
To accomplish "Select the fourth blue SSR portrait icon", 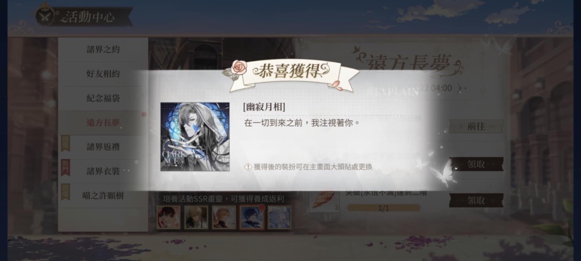I will point(252,217).
